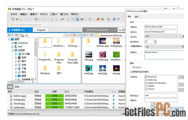The height and width of the screenshot is (120, 188).
Task: Select the Windows folder icon
Action: click(x=45, y=69)
